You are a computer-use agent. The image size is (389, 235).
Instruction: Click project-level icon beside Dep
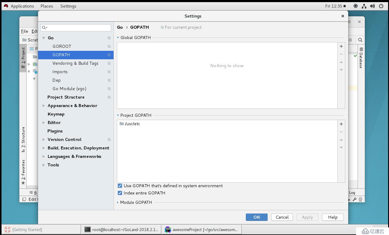(x=109, y=80)
